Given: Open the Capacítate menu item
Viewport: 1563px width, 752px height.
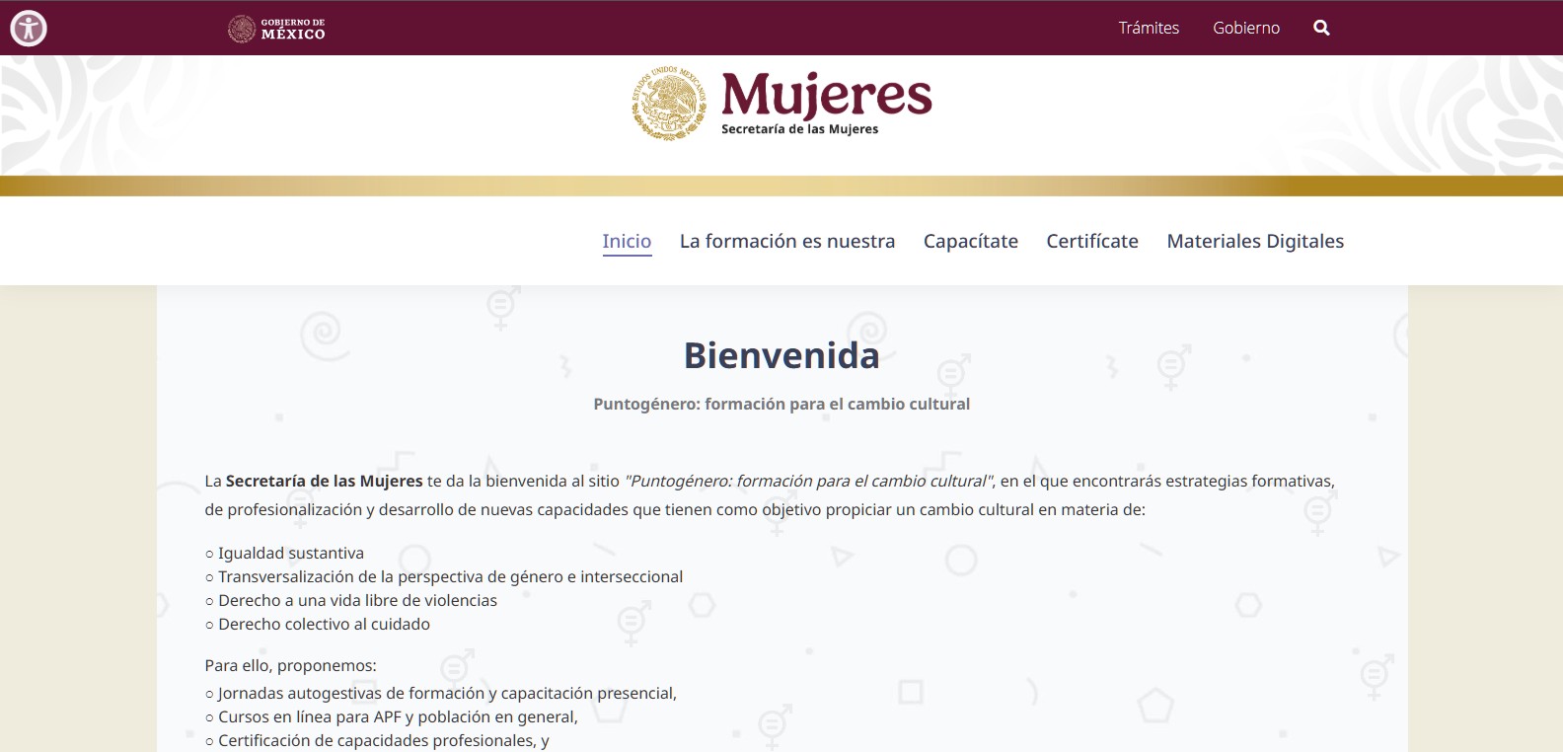Looking at the screenshot, I should point(971,241).
